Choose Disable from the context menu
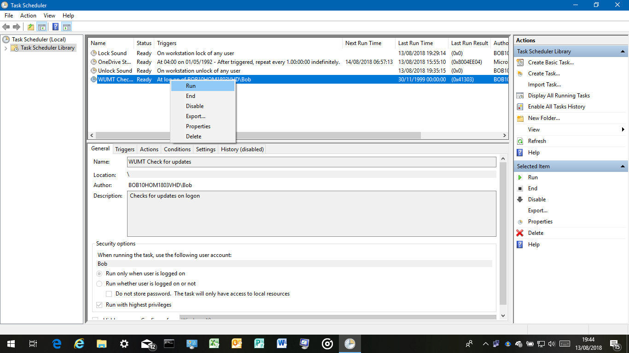Image resolution: width=629 pixels, height=353 pixels. [195, 106]
